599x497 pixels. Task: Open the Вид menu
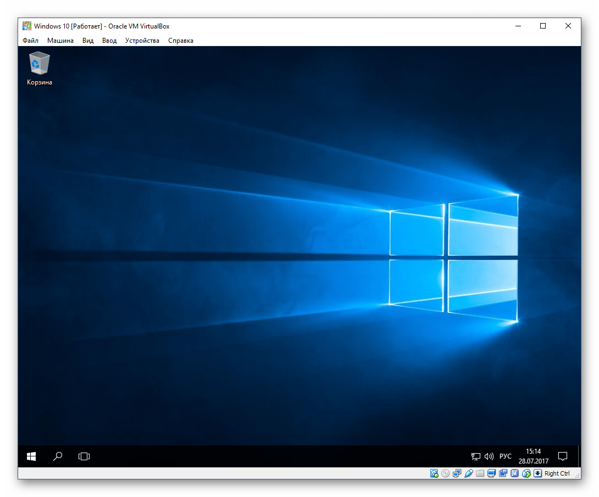88,41
